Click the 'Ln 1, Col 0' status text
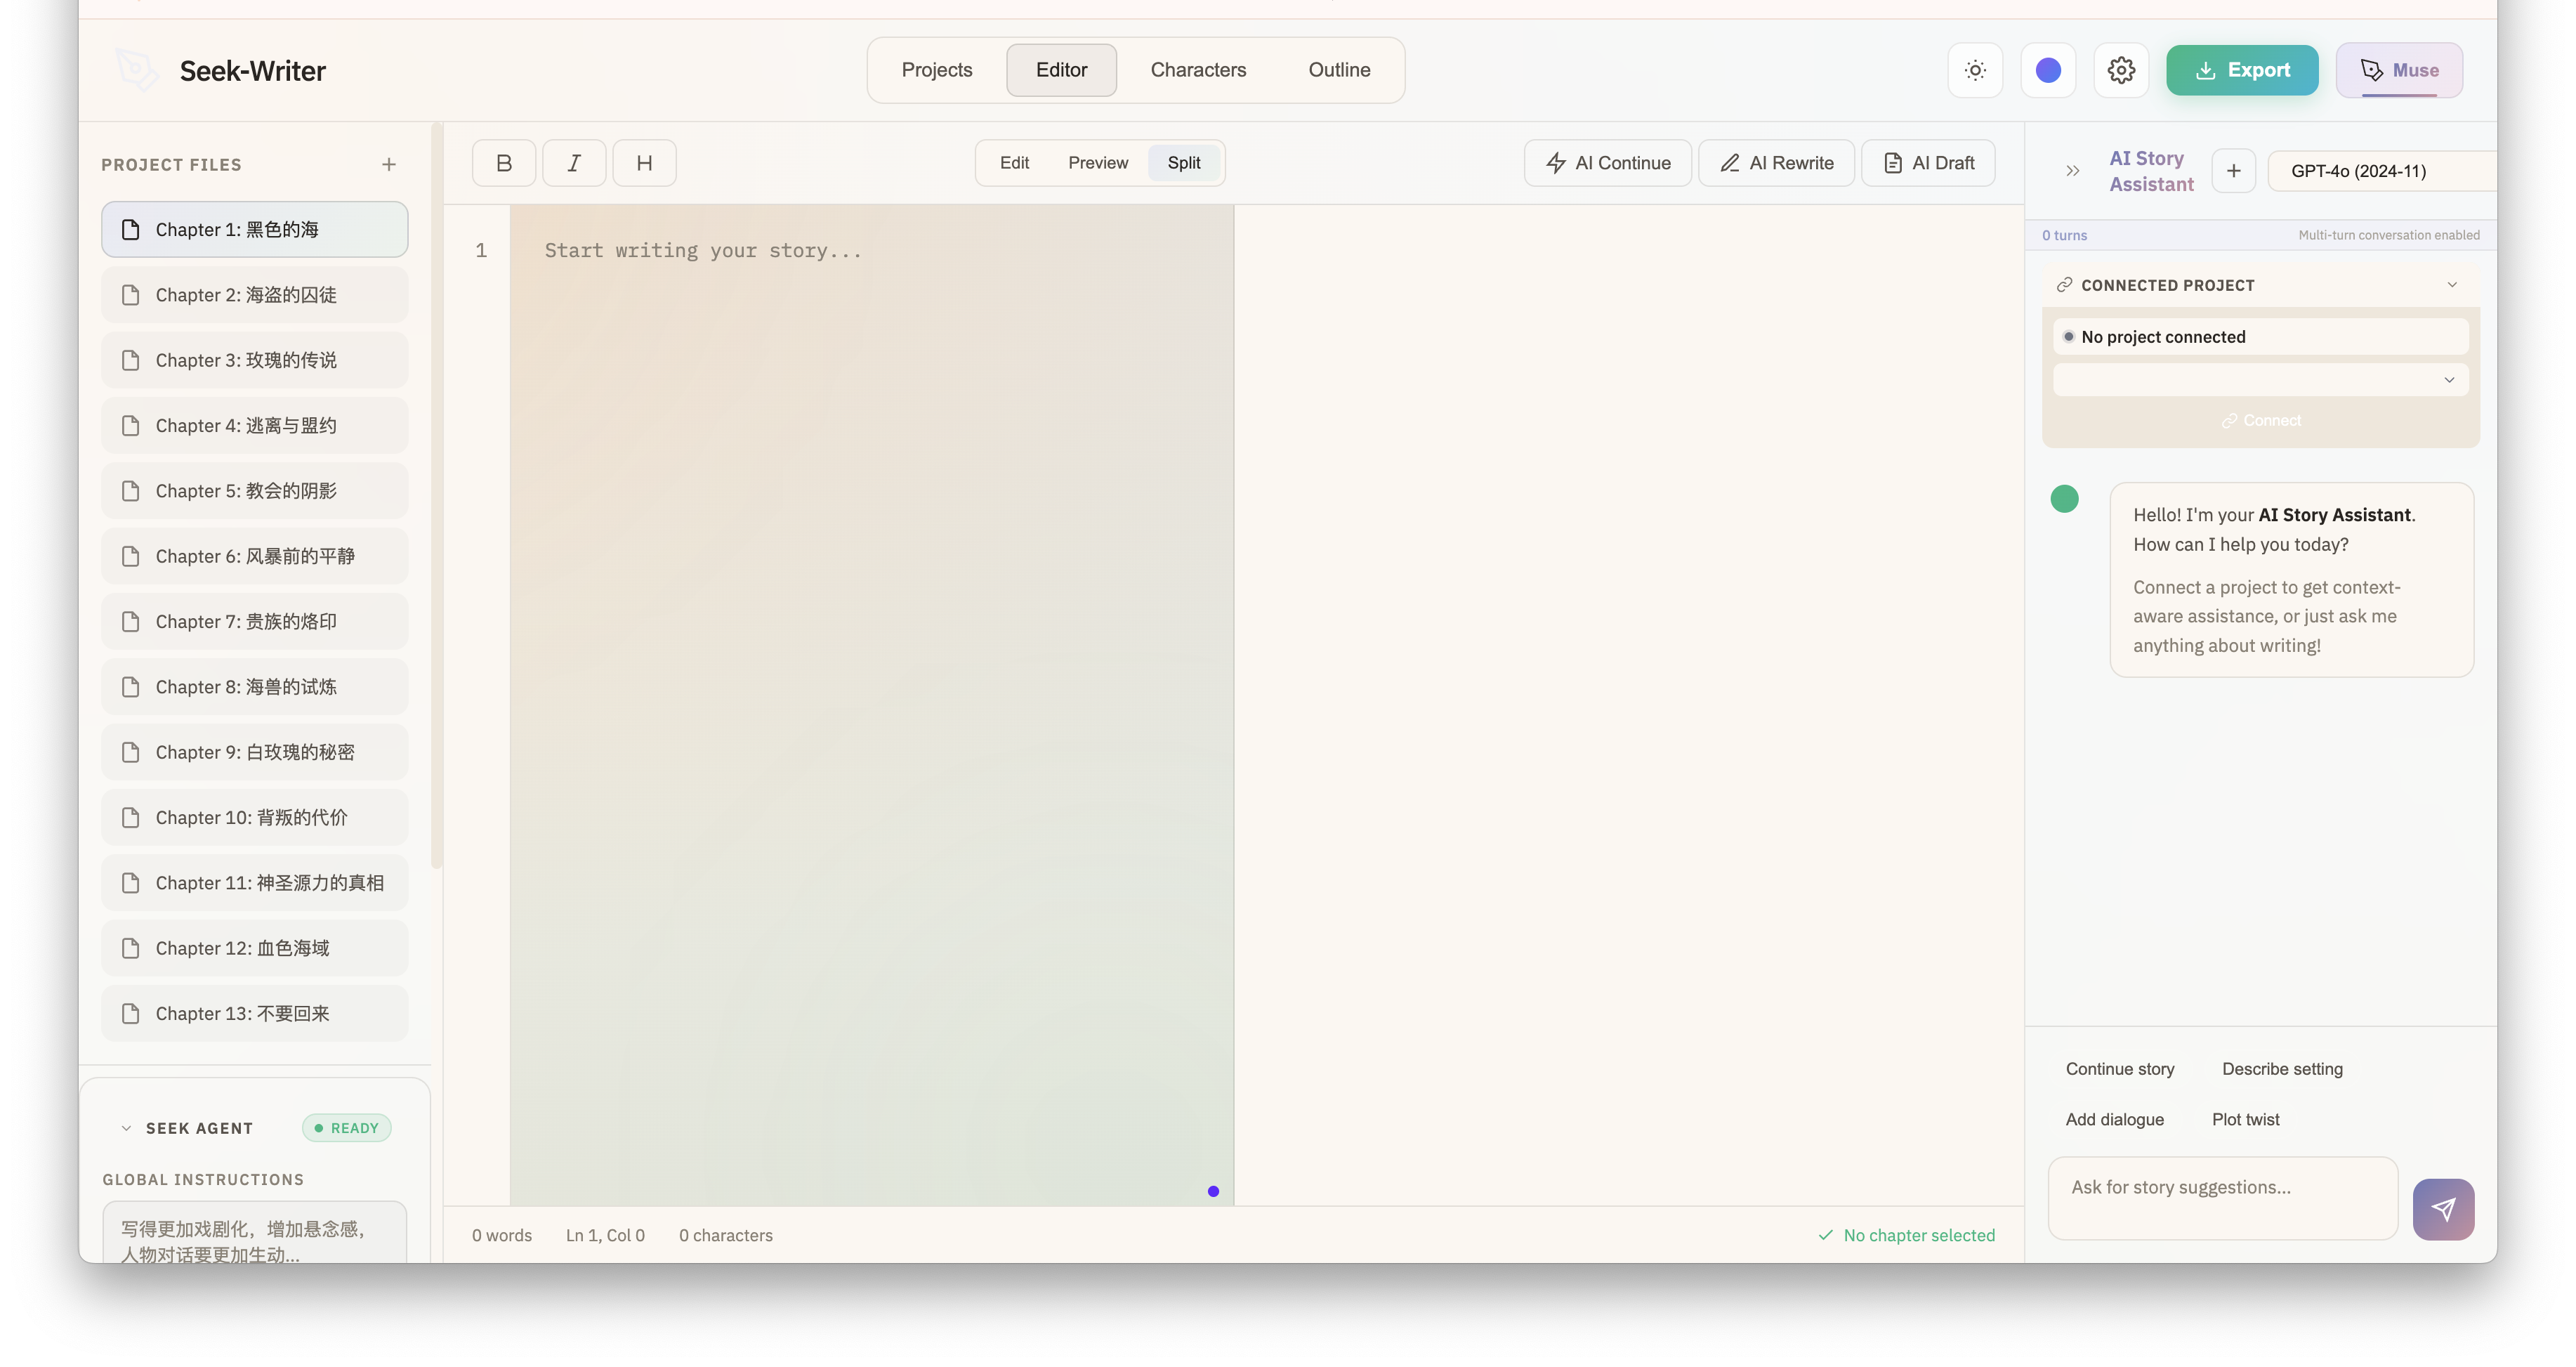This screenshot has height=1367, width=2576. [x=605, y=1235]
